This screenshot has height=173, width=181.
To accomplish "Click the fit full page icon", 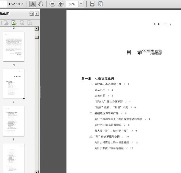I will (x=100, y=4).
